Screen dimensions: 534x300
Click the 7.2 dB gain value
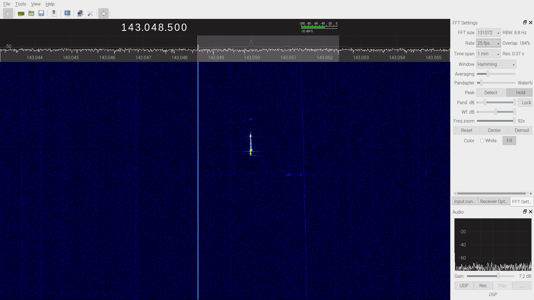click(x=525, y=276)
